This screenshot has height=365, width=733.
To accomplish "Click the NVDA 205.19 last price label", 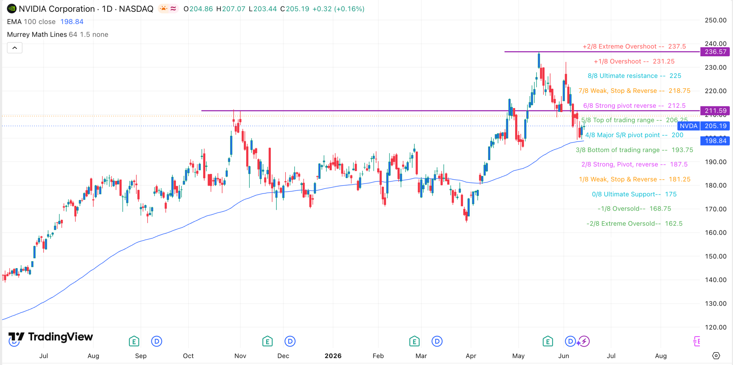I will click(704, 126).
